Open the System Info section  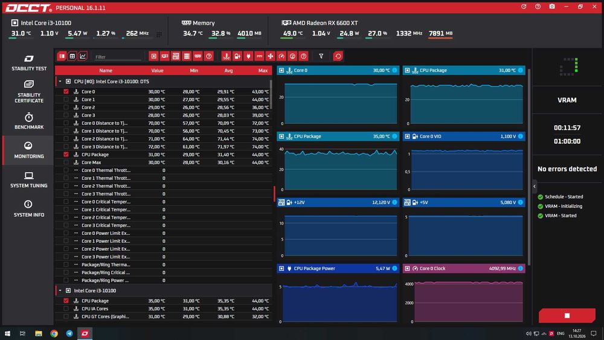(28, 209)
